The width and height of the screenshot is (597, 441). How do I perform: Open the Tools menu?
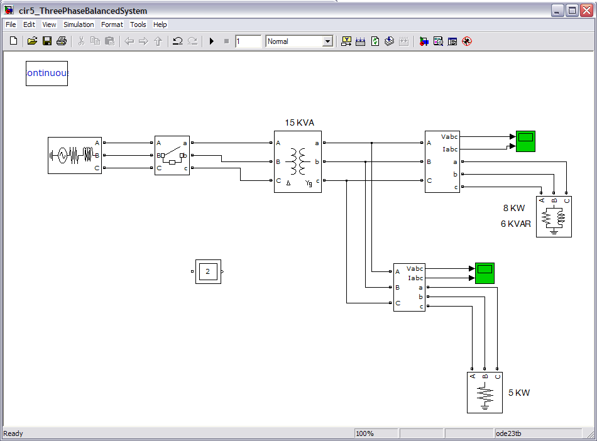point(138,24)
